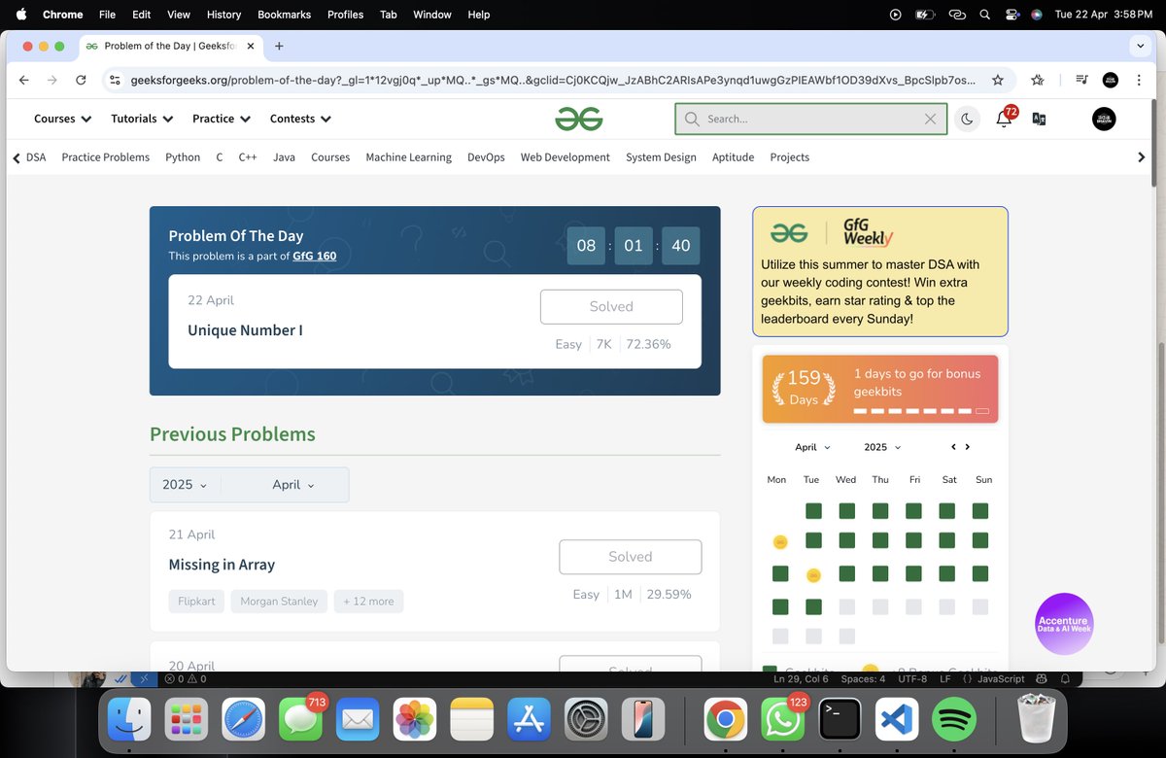Open the Mail app in Dock
Screen dimensions: 1166x758
358,720
